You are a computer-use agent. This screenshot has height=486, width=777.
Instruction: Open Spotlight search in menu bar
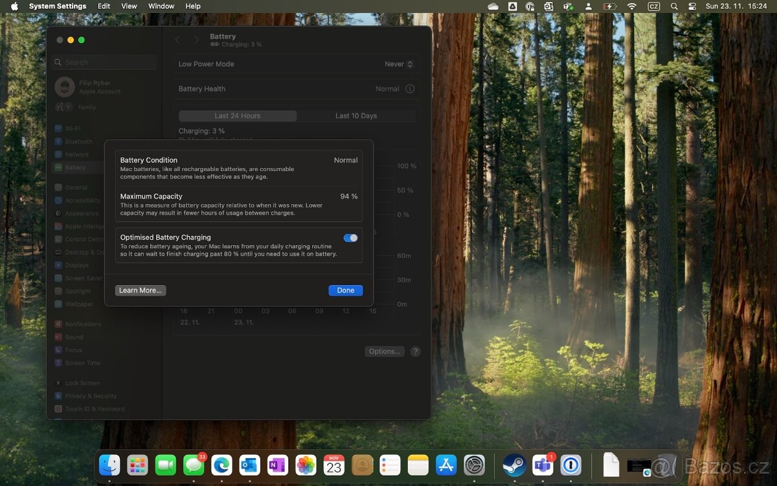[674, 6]
